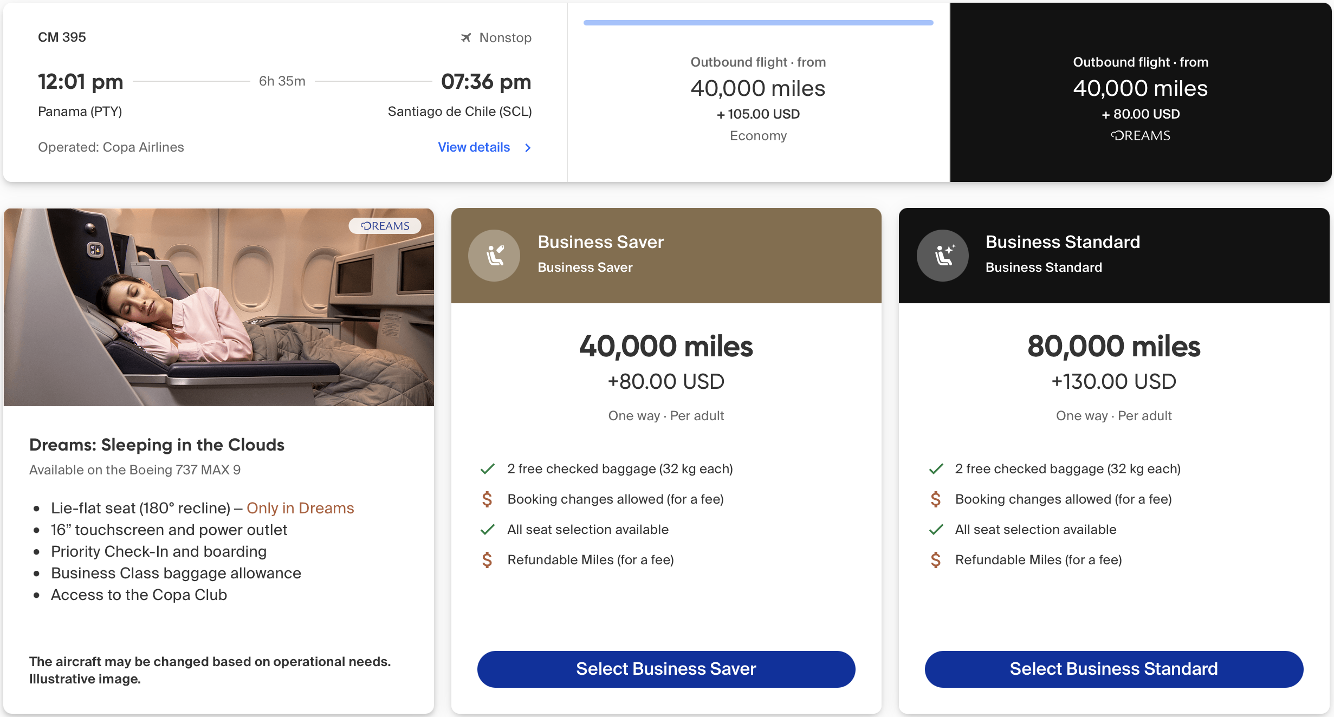Click the Dreams cabin sleeping photo
The image size is (1334, 717).
[x=218, y=307]
